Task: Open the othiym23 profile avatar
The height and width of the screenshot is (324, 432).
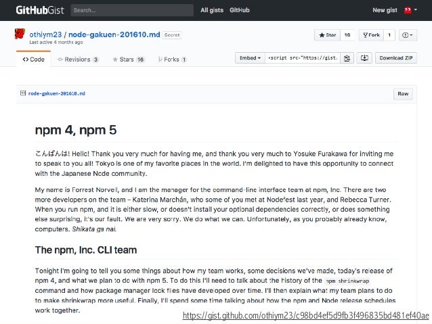Action: pyautogui.click(x=20, y=34)
